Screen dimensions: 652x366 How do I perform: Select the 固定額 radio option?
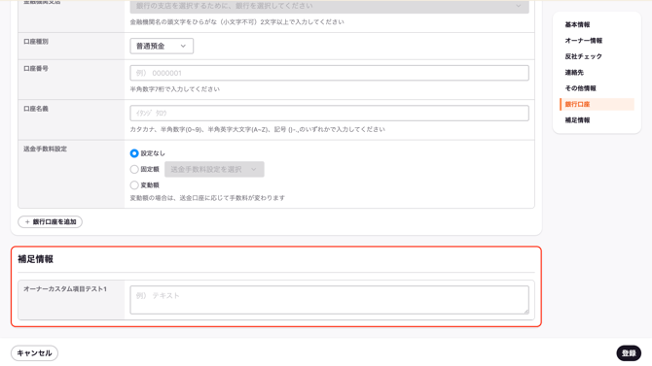click(134, 169)
